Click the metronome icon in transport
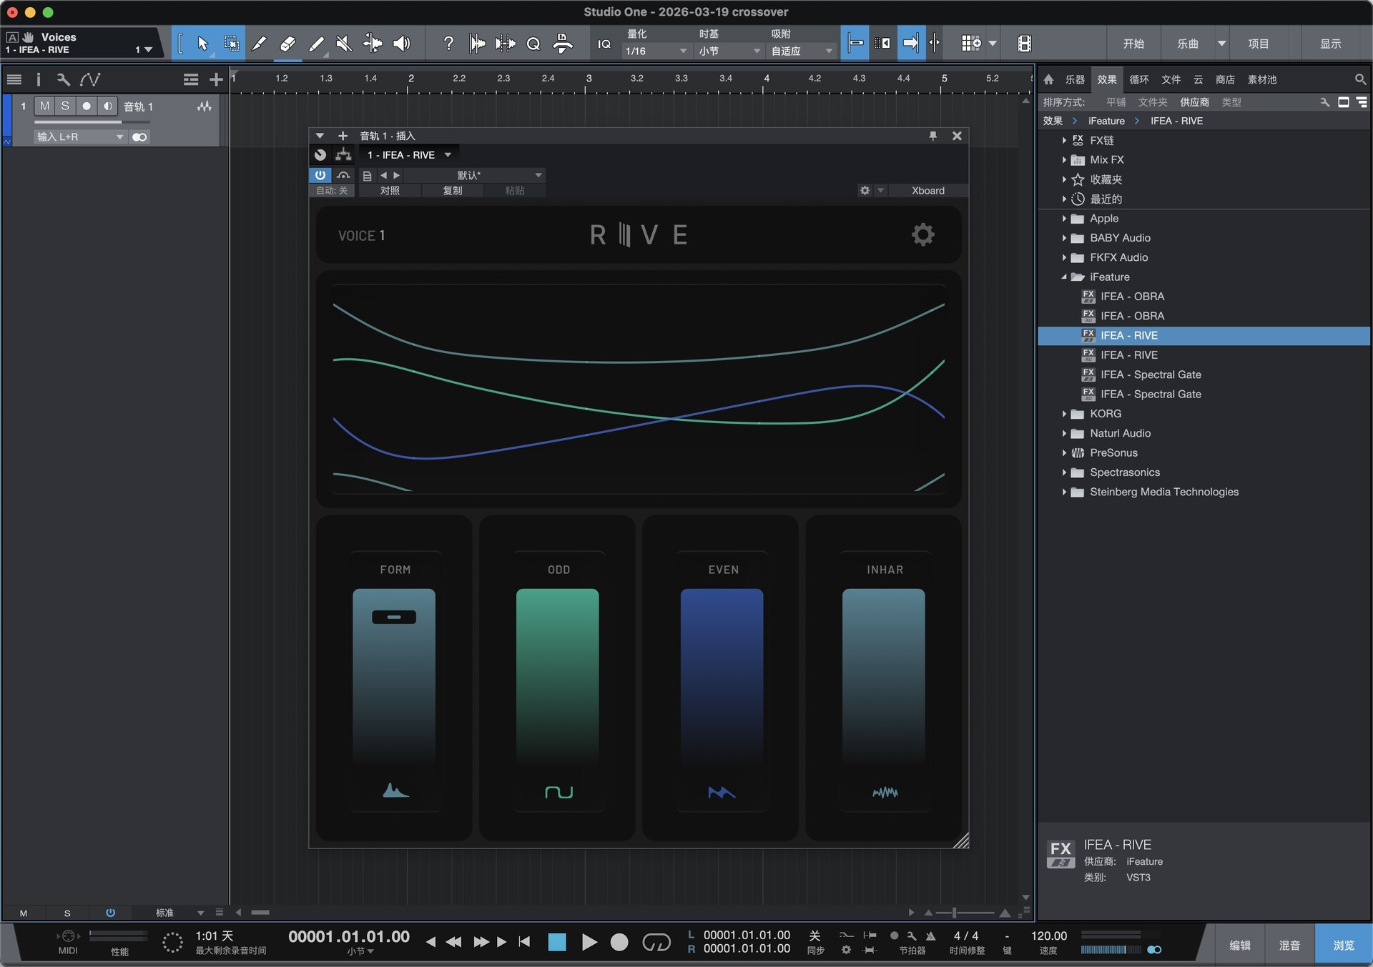Screen dimensions: 1373x967 point(930,936)
